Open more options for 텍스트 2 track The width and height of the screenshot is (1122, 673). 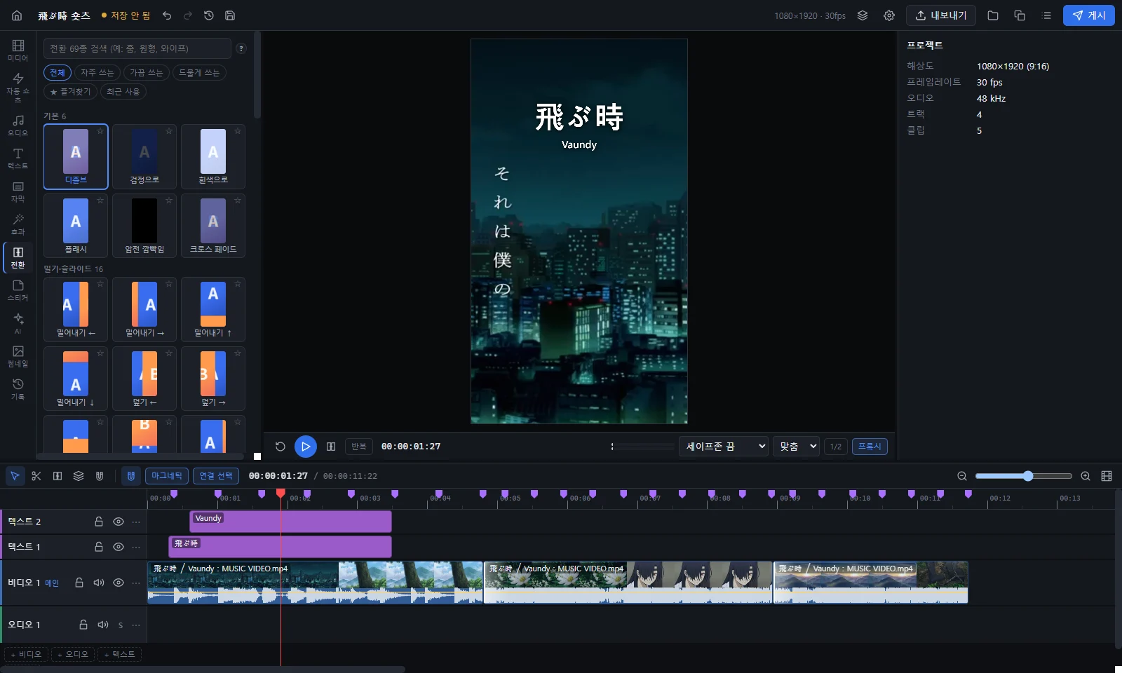[136, 522]
